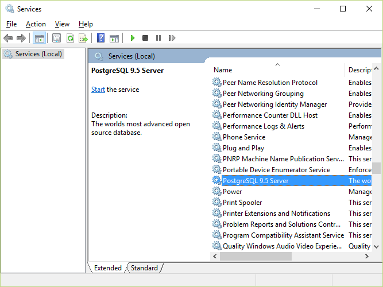Viewport: 383px width, 287px height.
Task: Click gear icon beside Quality Windows Audio Video
Action: (217, 246)
